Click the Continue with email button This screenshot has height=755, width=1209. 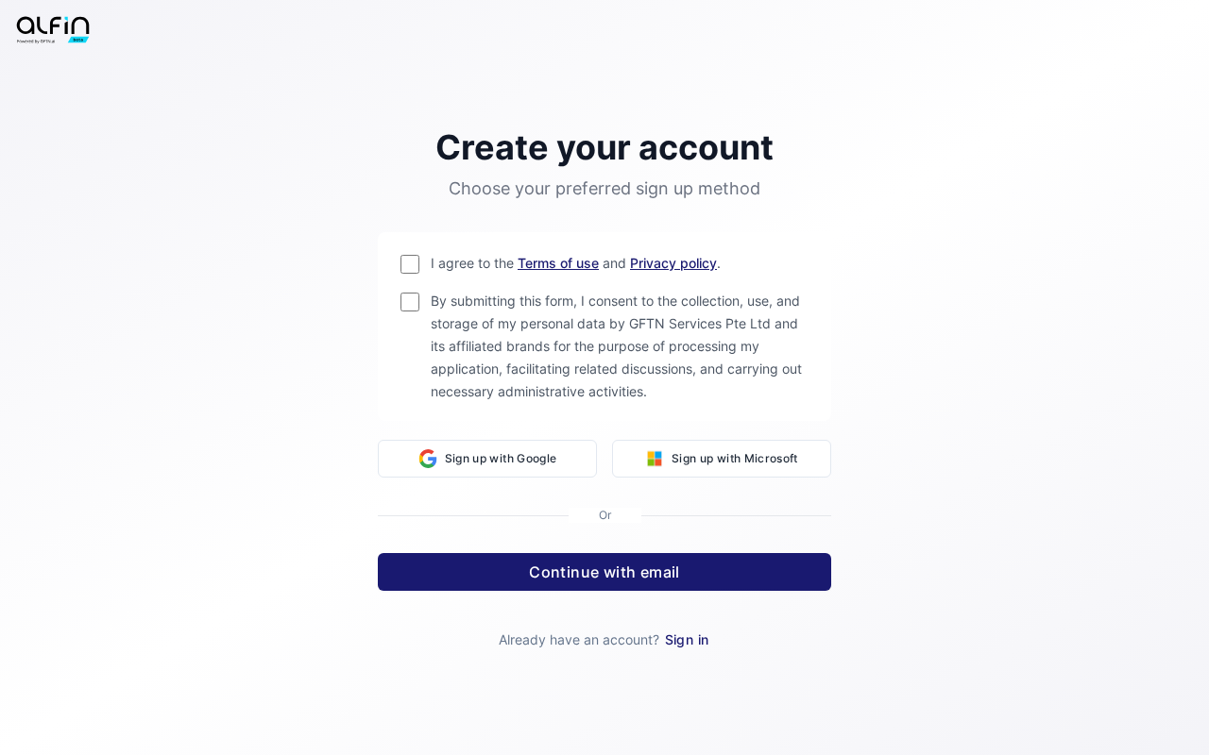click(604, 572)
